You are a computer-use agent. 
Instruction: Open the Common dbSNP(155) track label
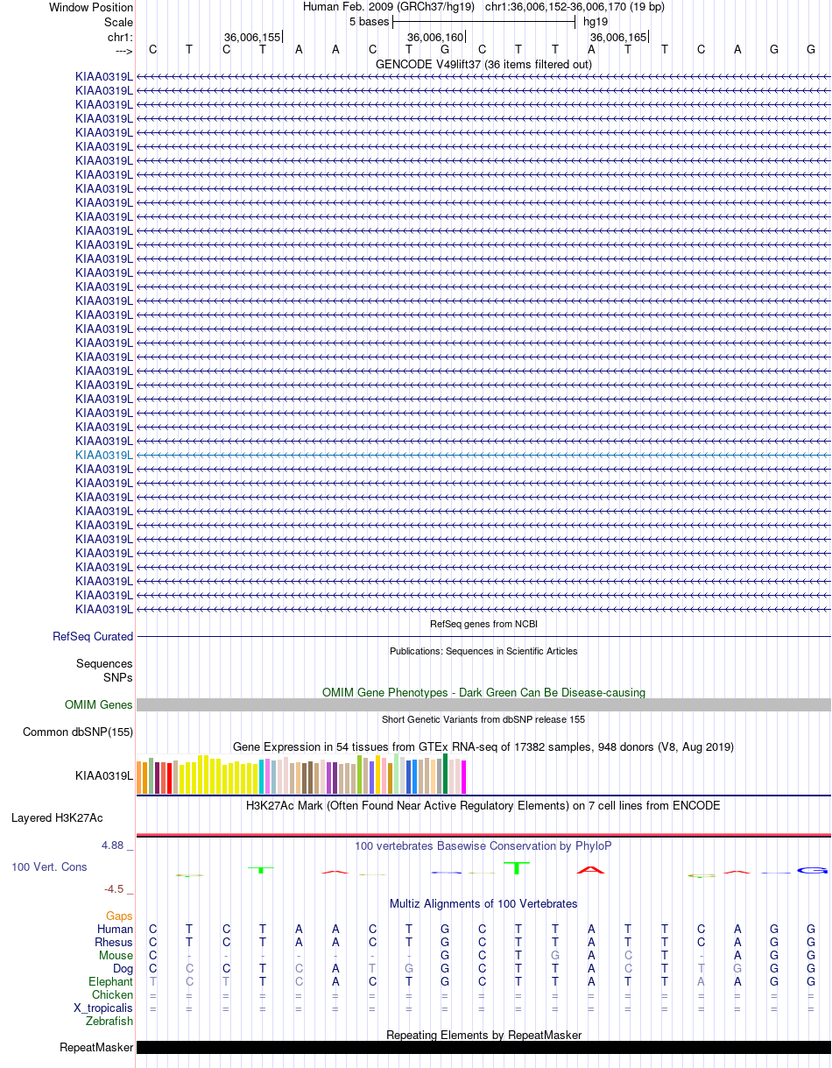click(78, 732)
